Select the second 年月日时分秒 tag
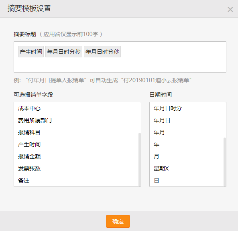This screenshot has width=238, height=231. [102, 52]
